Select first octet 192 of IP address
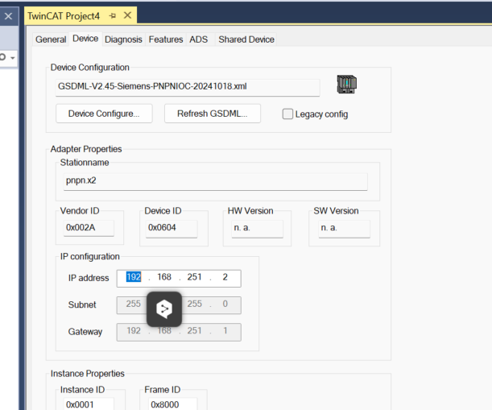Screen dimensions: 492x410 point(134,277)
